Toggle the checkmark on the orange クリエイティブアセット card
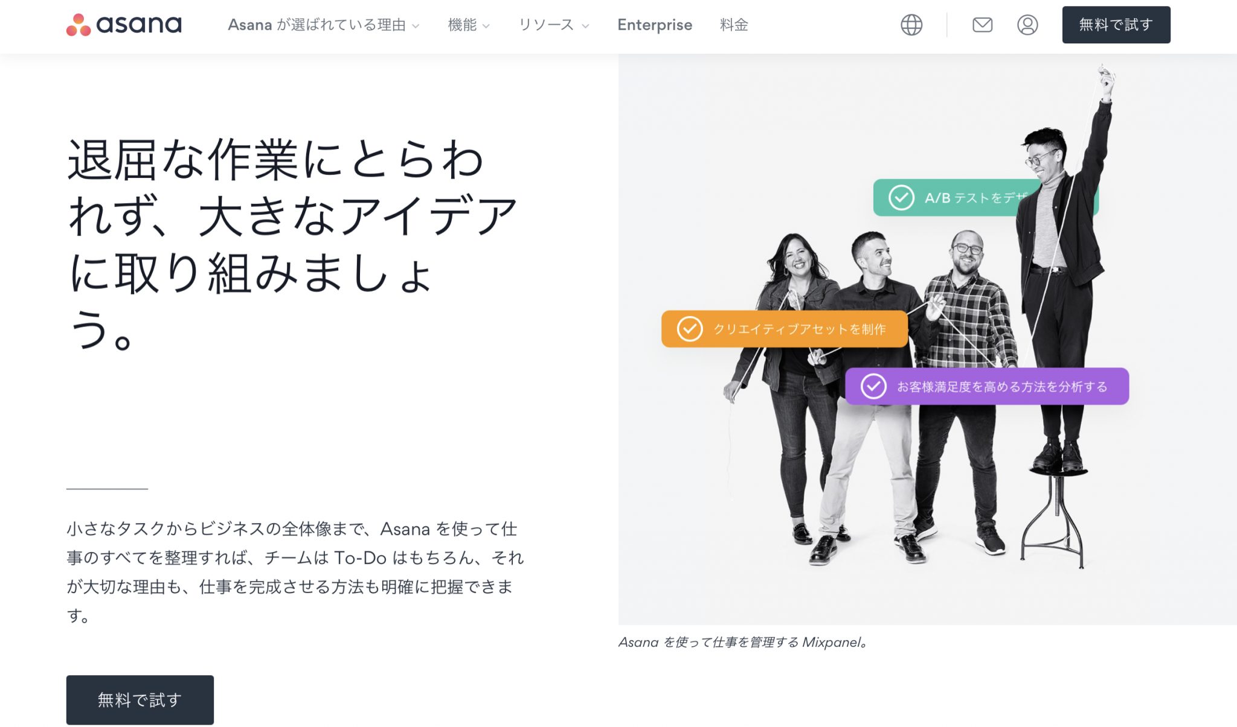1237x727 pixels. [689, 329]
